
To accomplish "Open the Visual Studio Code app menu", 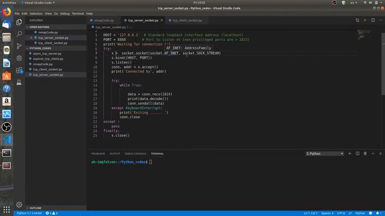I will (38, 2).
